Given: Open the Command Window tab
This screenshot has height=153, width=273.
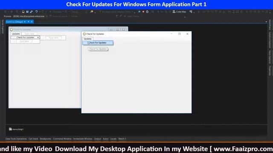Looking at the screenshot, I should 62,139.
